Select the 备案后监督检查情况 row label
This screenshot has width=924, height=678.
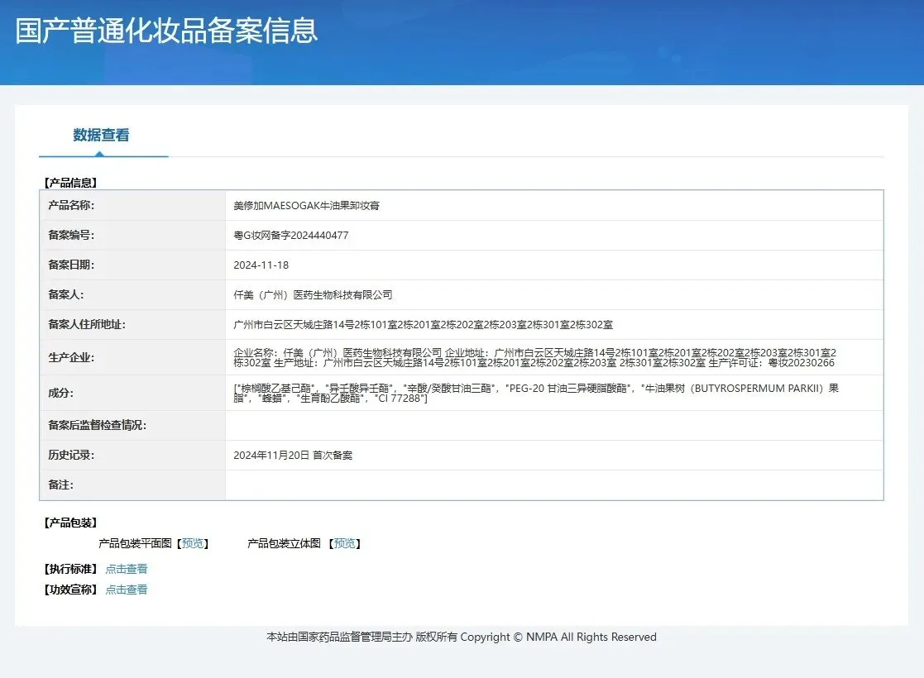click(98, 425)
